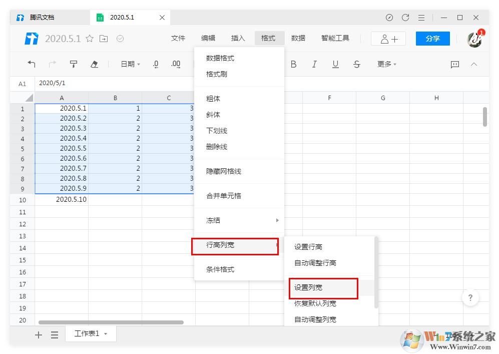Collapse the toolbar with the chevron icon
The width and height of the screenshot is (499, 354).
473,64
